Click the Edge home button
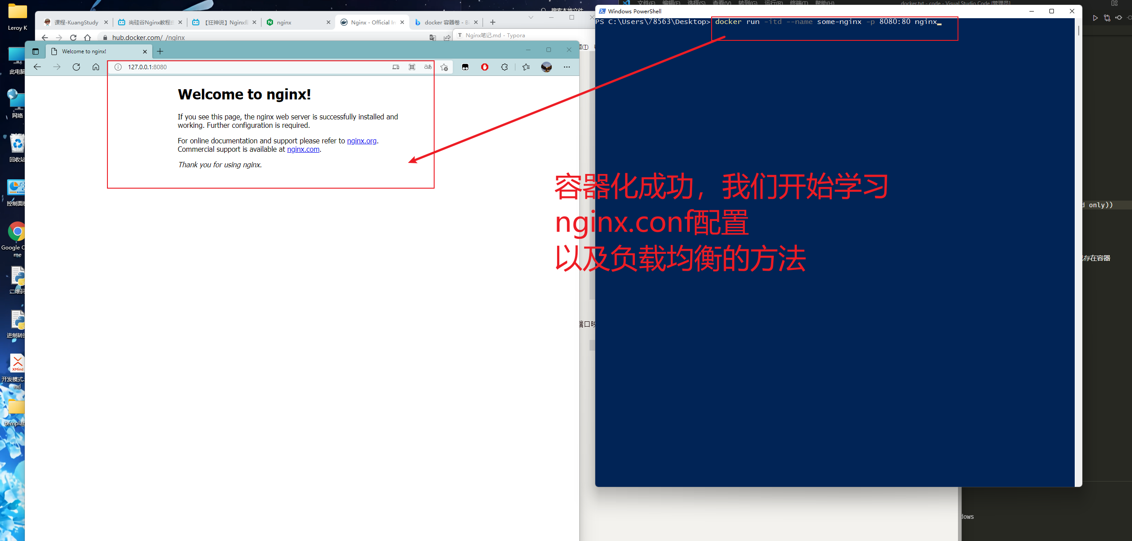This screenshot has height=541, width=1132. pos(96,67)
